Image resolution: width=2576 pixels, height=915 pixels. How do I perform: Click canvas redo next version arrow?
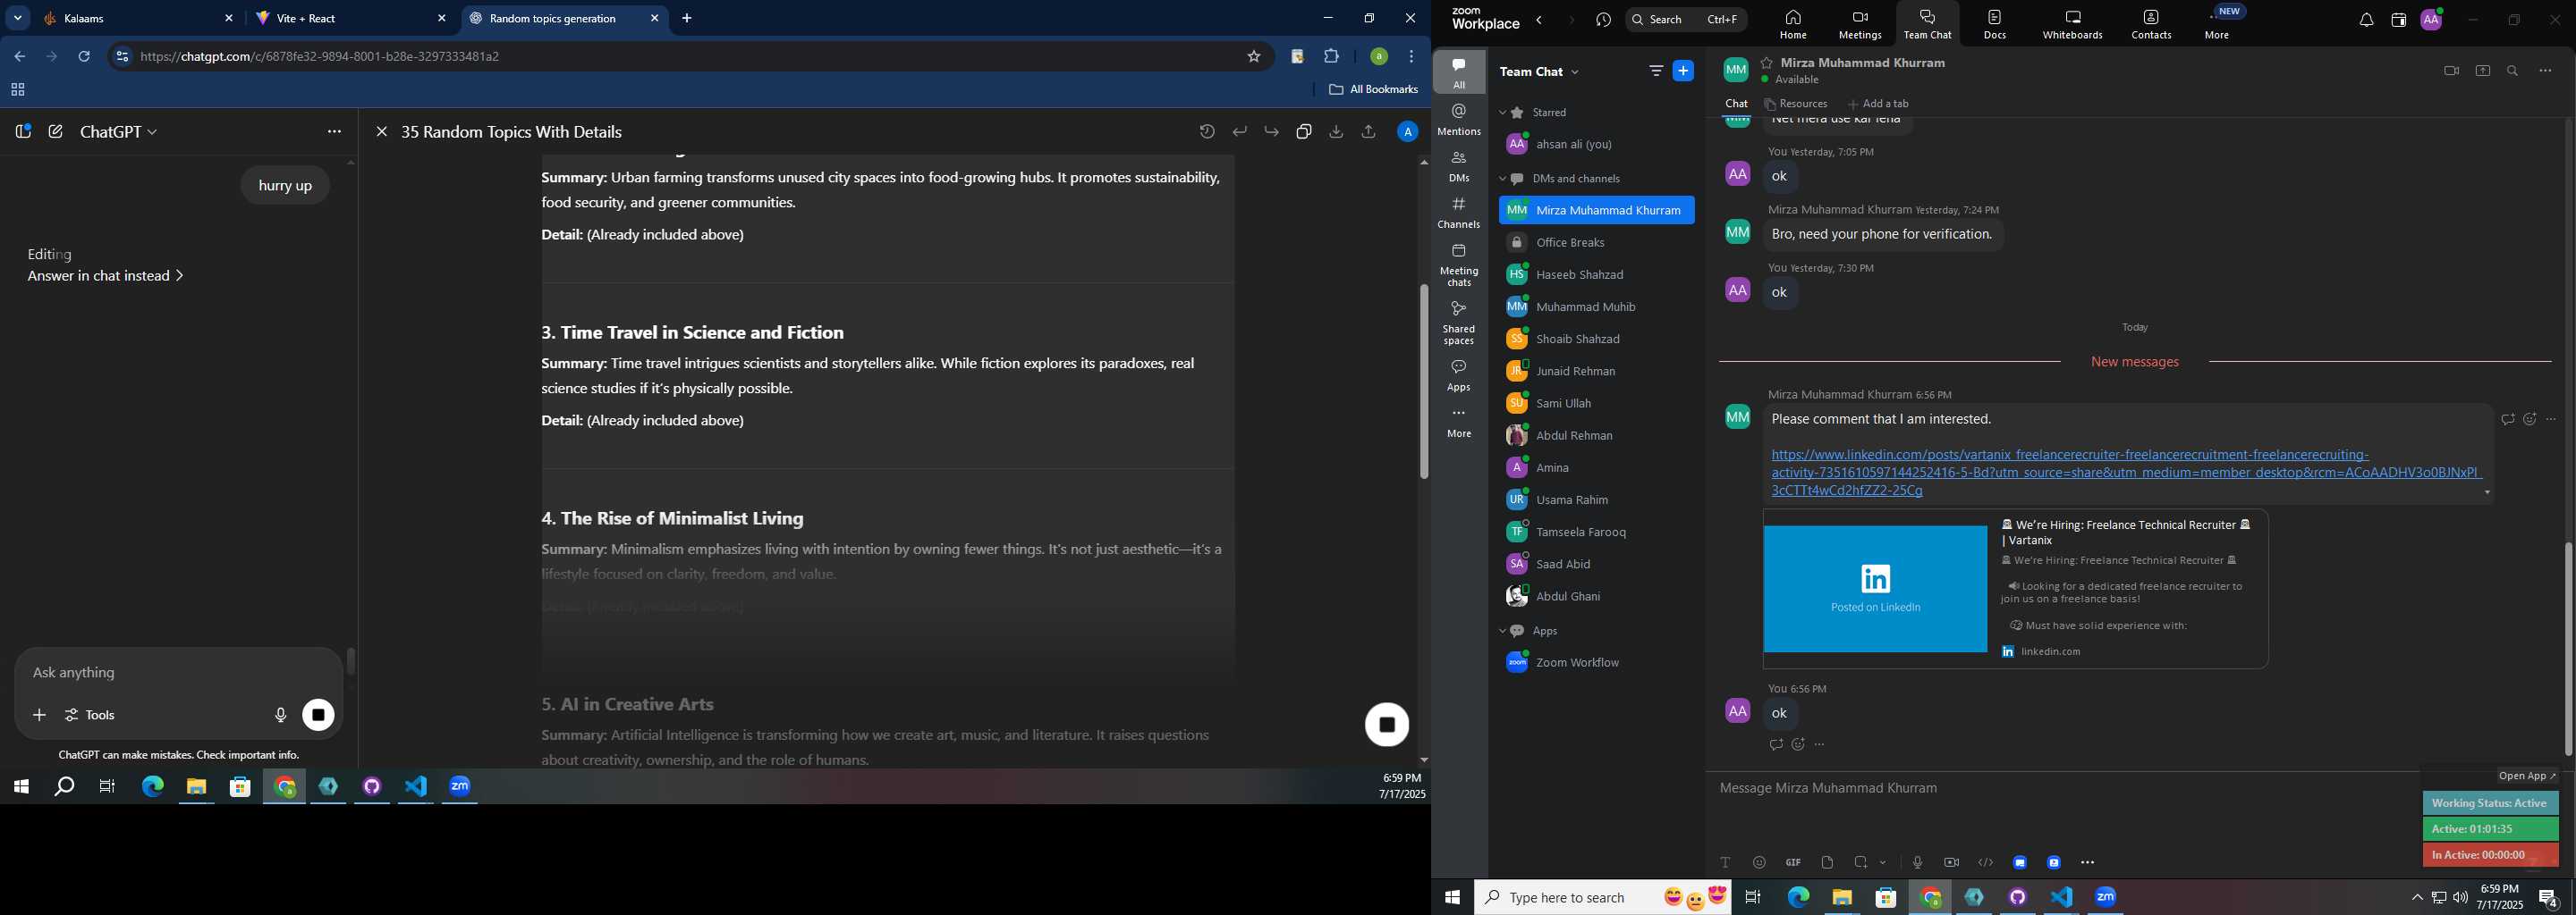tap(1272, 132)
